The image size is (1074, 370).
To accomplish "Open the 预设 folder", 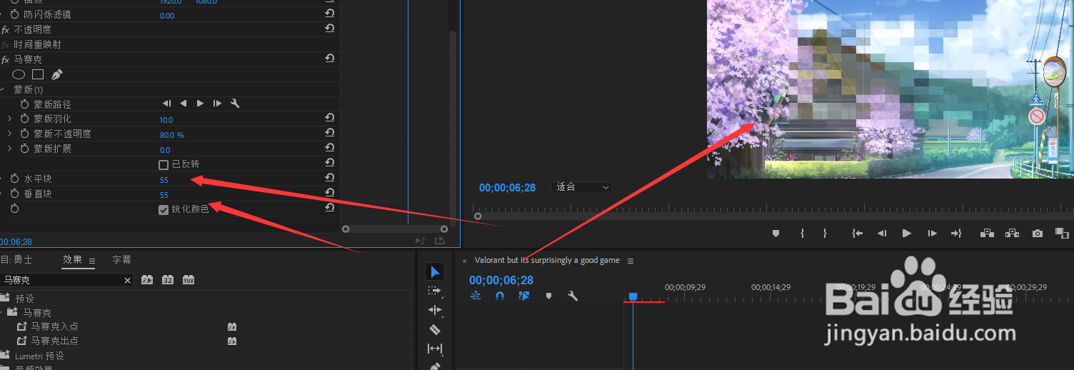I will coord(24,299).
